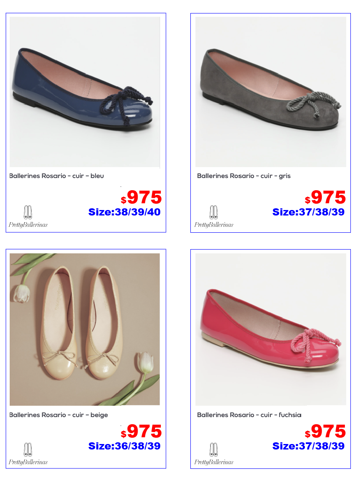Select the Ballerines Rosario - cuir - bleu title

pyautogui.click(x=56, y=176)
